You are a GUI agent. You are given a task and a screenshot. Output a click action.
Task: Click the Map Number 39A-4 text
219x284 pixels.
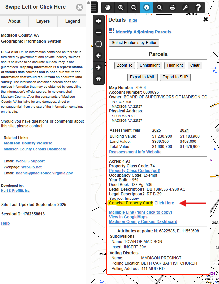(128, 88)
